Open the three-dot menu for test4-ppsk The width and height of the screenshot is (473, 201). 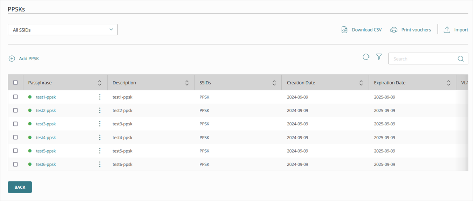click(100, 137)
